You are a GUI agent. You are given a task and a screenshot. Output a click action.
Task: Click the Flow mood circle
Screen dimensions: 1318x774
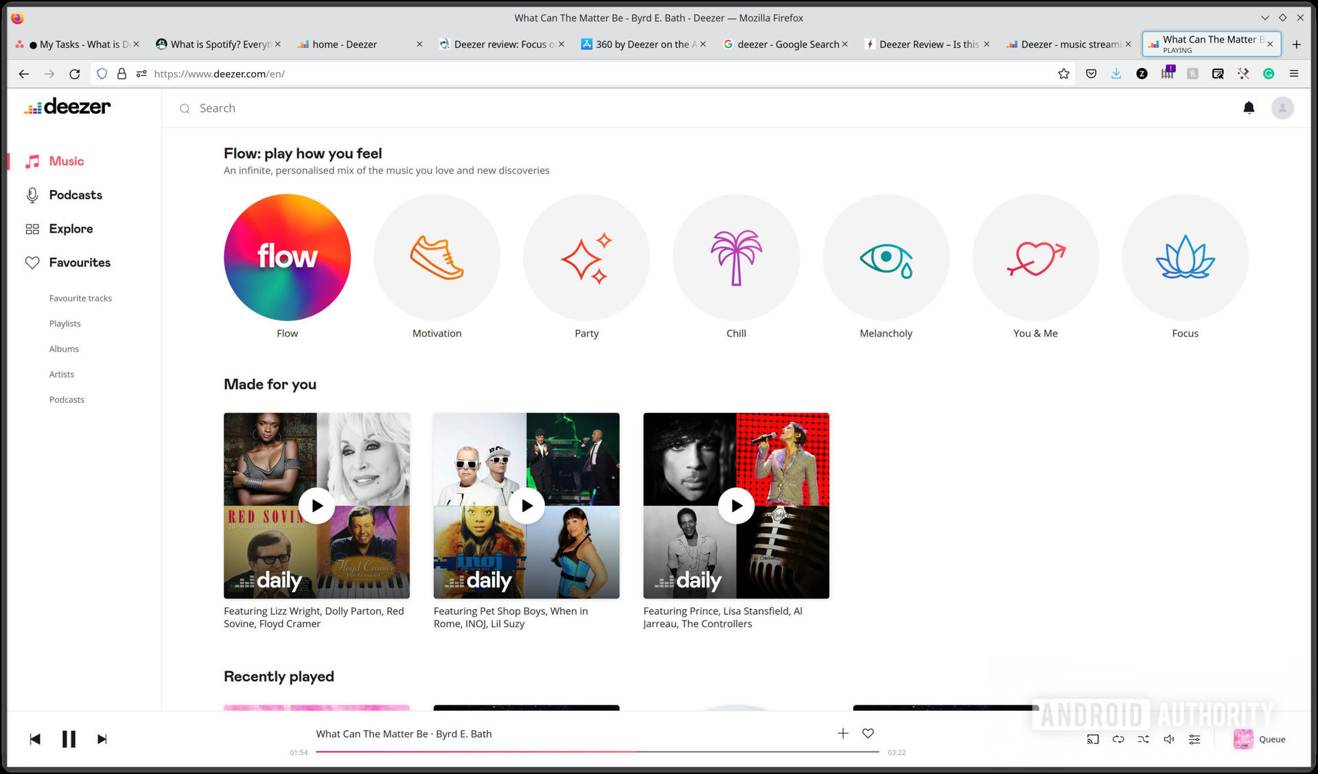tap(287, 257)
